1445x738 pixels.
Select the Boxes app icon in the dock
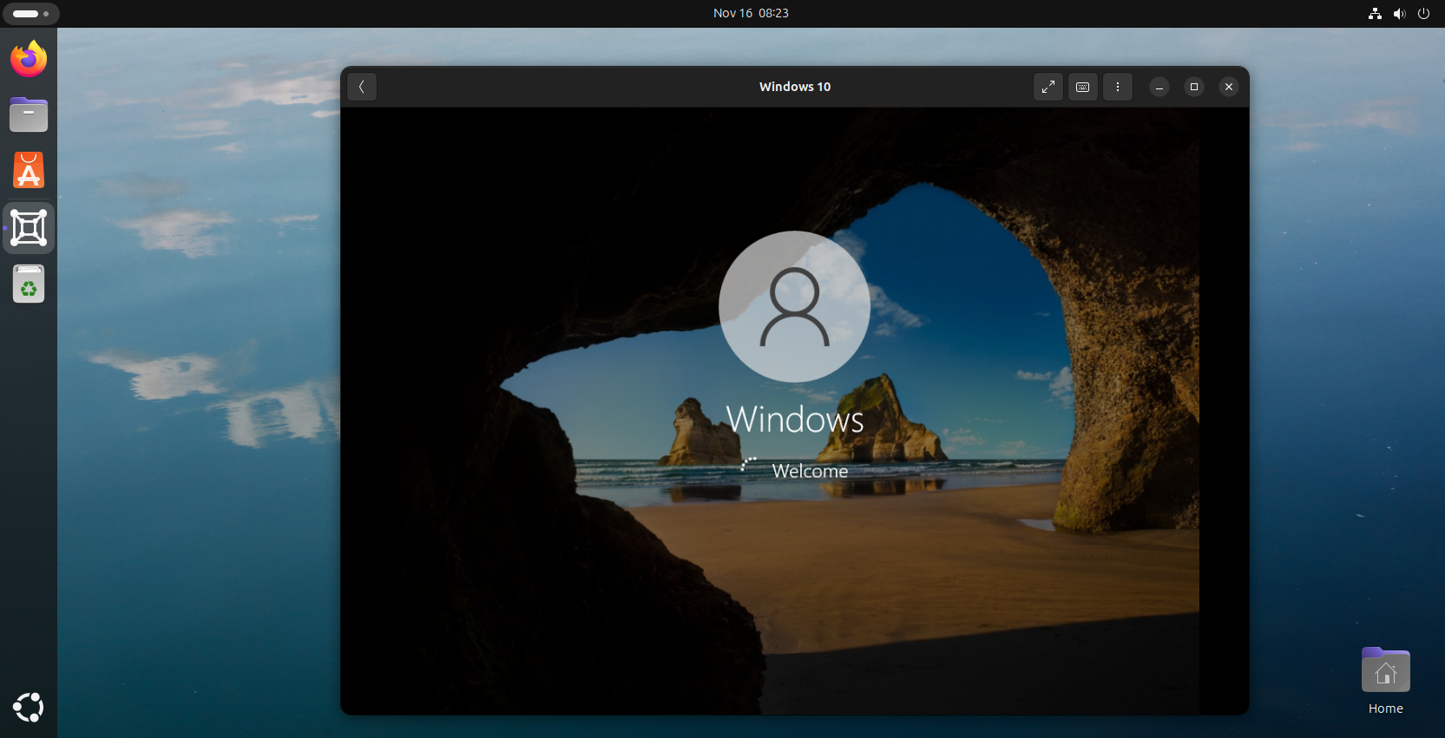pyautogui.click(x=29, y=228)
